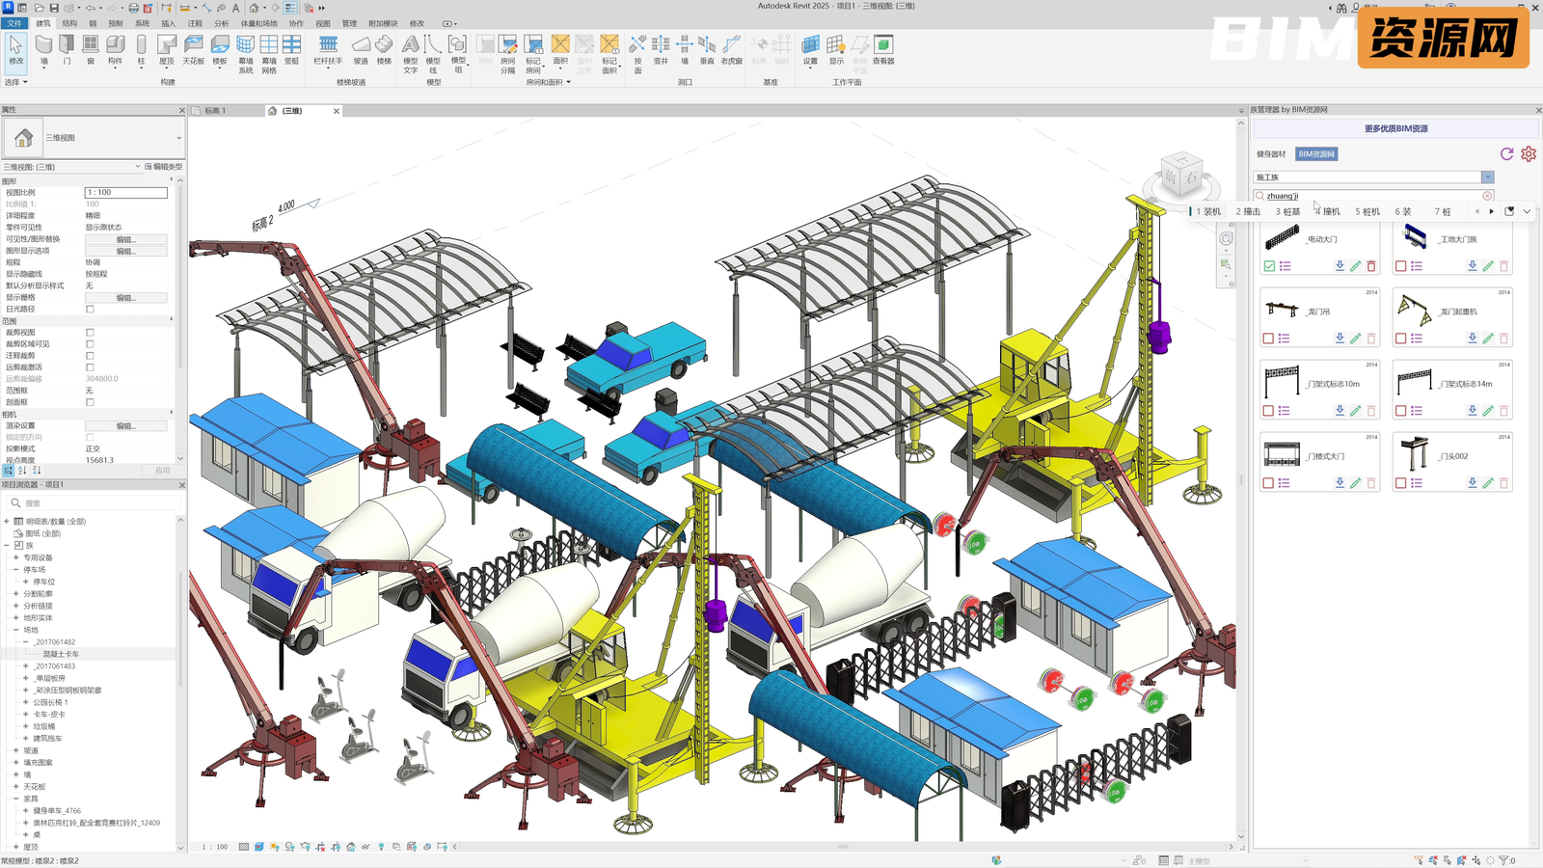The width and height of the screenshot is (1543, 868).
Task: Expand the 坡道 tree node
Action: tap(16, 750)
